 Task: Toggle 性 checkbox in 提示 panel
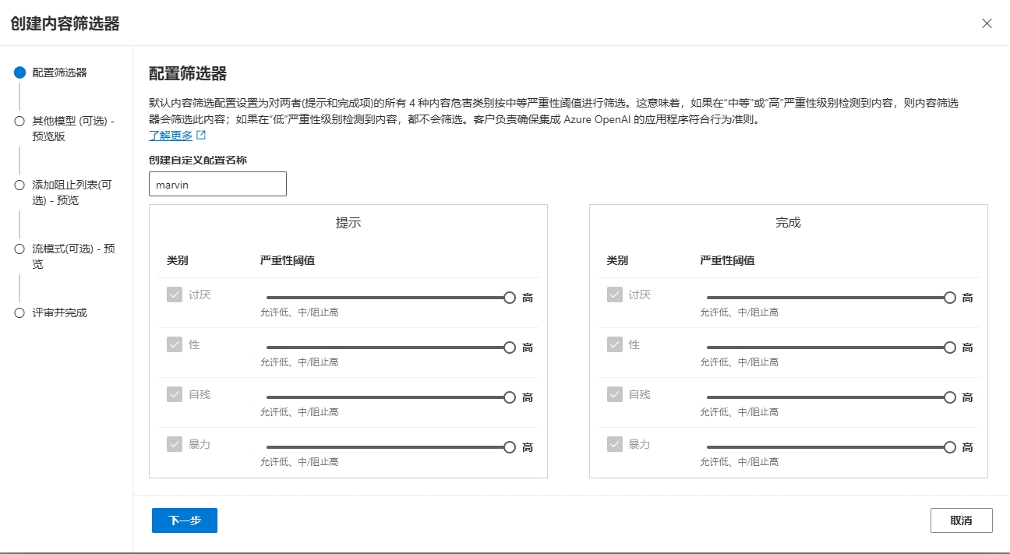pos(175,344)
